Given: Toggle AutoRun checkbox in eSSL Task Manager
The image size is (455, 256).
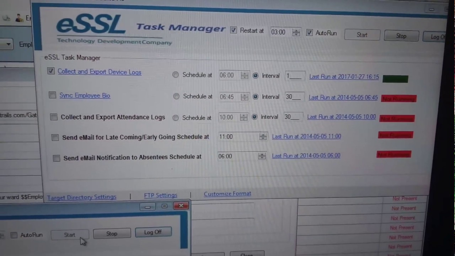Looking at the screenshot, I should click(309, 33).
